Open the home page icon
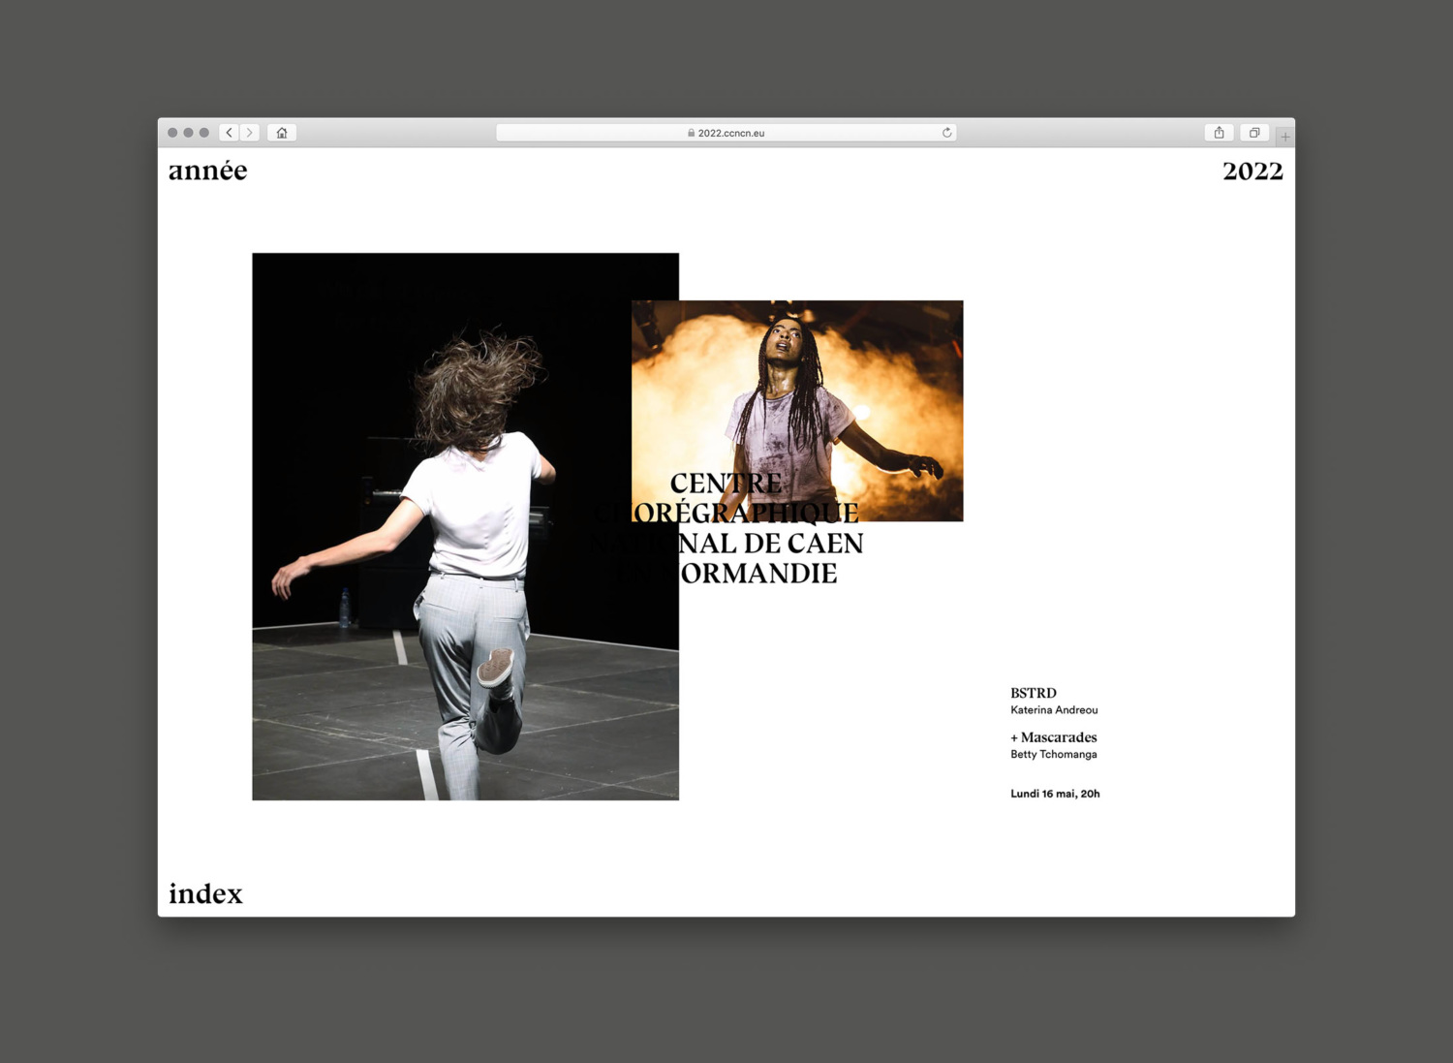This screenshot has width=1453, height=1063. [x=282, y=133]
